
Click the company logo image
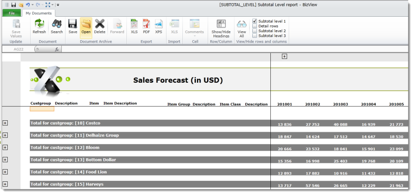click(x=50, y=81)
